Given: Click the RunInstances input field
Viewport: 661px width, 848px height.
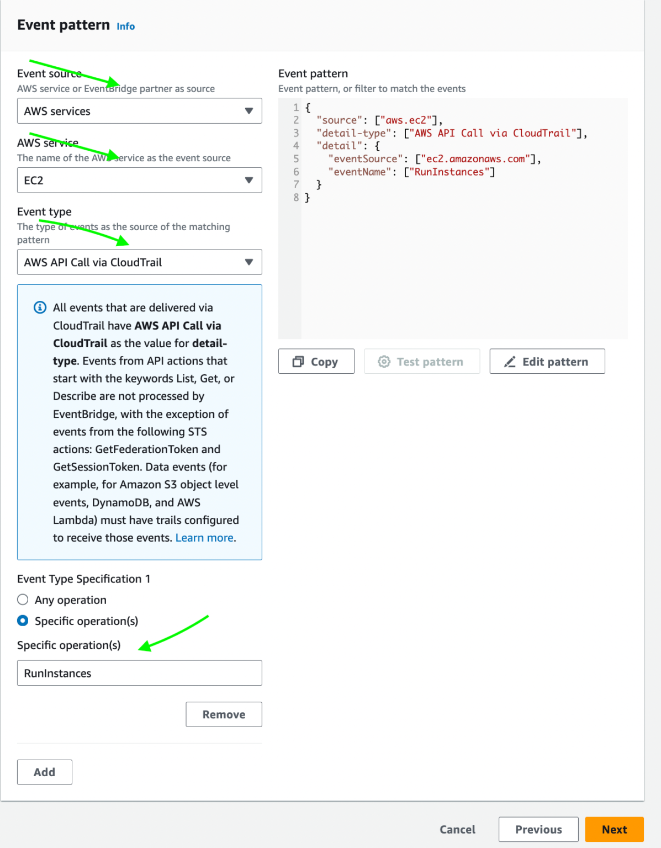Looking at the screenshot, I should click(139, 672).
